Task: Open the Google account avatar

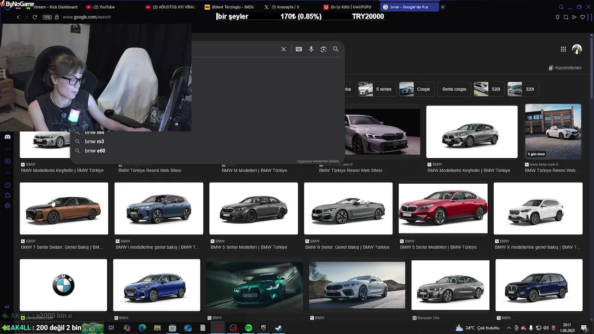Action: pos(577,49)
